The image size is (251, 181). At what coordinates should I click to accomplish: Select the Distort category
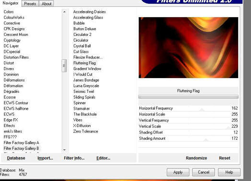9,63
